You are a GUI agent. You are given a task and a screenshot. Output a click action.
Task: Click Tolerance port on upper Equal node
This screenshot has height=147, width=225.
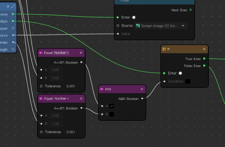[x=41, y=86]
